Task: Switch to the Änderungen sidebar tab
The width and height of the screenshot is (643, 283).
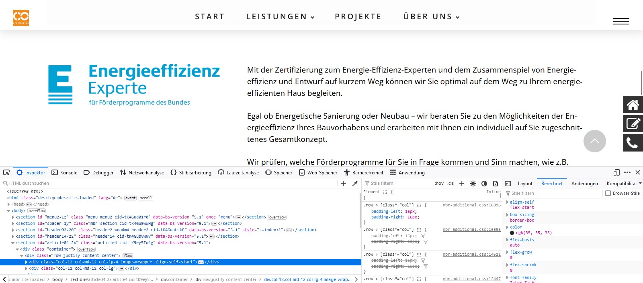Action: coord(584,183)
